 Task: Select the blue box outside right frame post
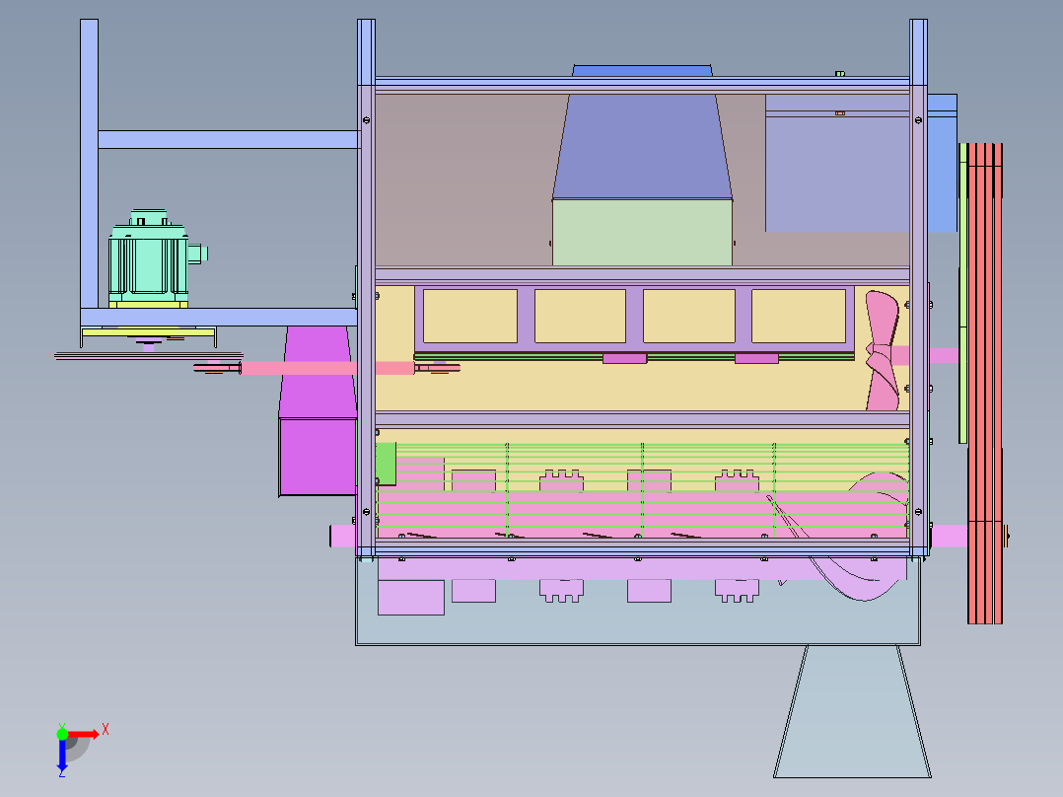(943, 163)
